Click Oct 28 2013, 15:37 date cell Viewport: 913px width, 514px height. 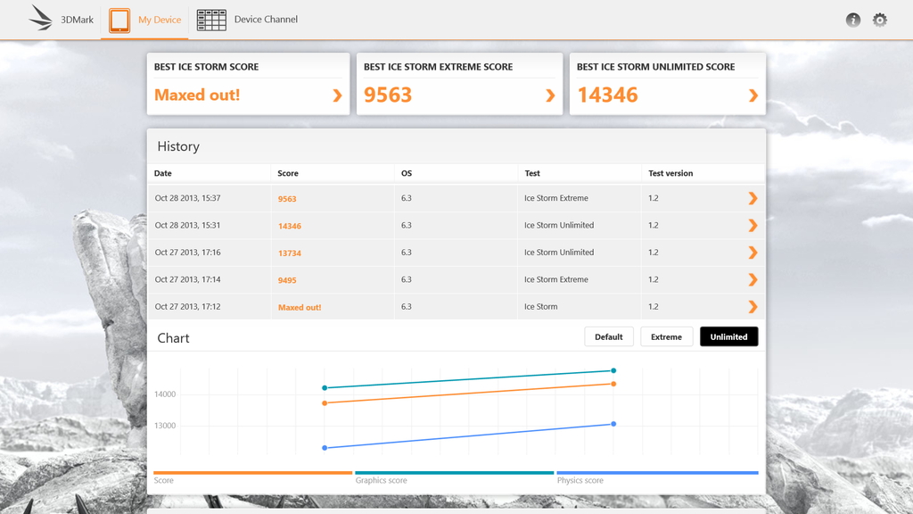coord(187,198)
